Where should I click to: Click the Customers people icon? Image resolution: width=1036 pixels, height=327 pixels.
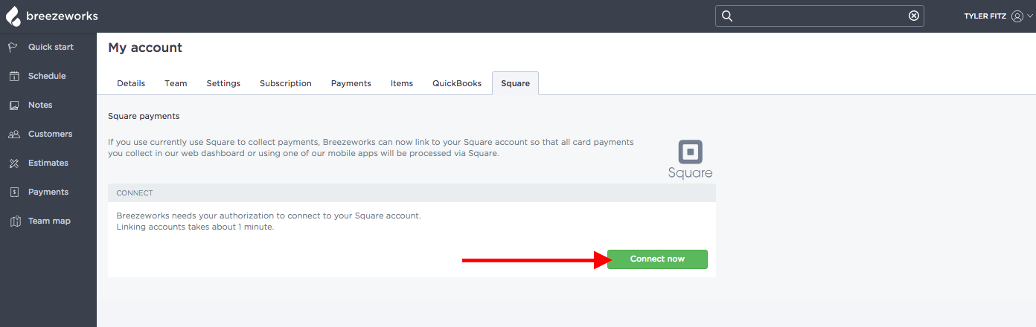13,134
